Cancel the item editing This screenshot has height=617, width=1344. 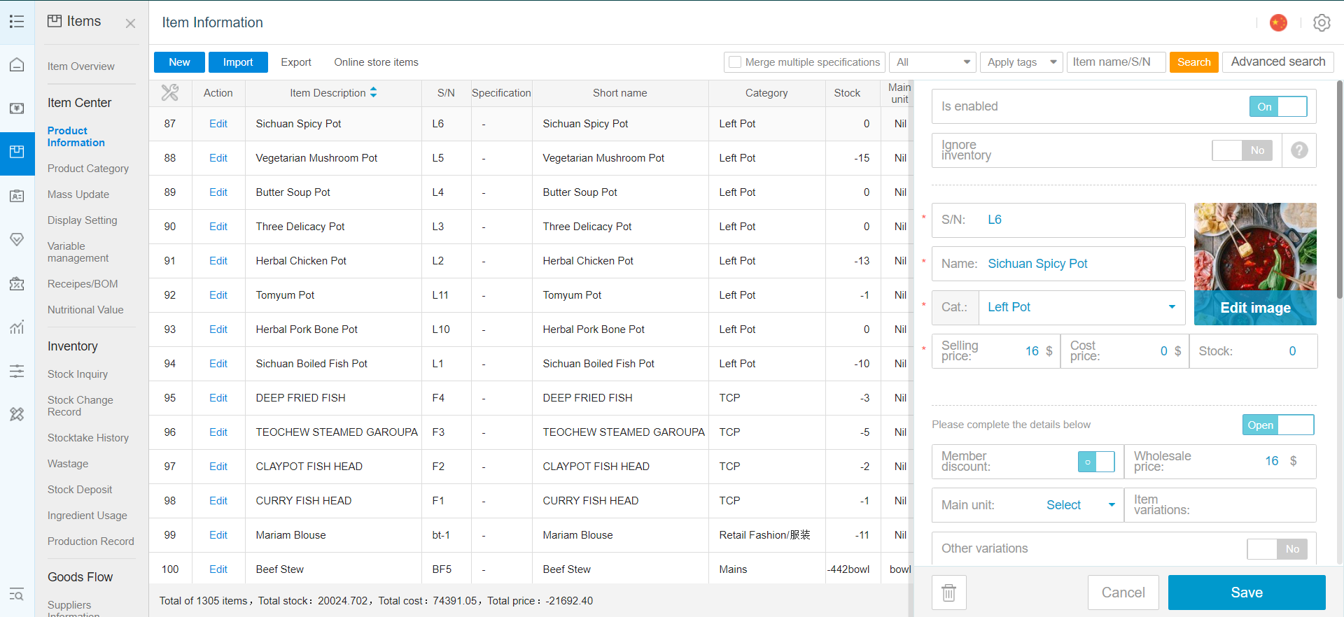pos(1123,593)
